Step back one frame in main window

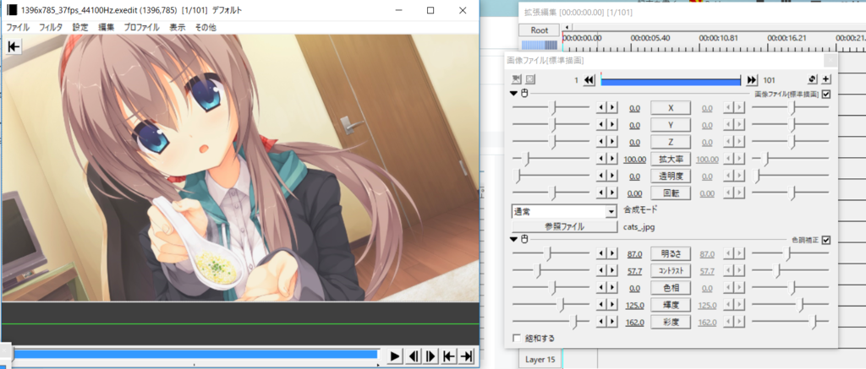click(x=413, y=356)
